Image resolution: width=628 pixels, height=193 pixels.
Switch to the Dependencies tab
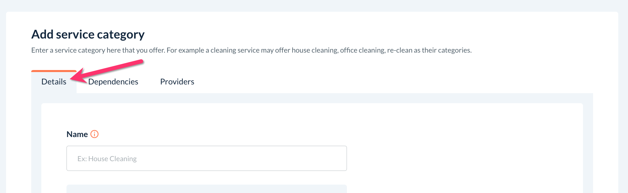pos(113,82)
